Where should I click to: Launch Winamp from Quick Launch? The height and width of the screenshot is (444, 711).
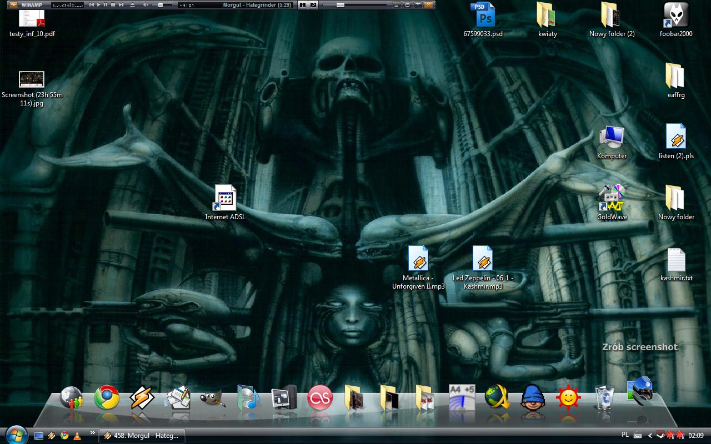52,436
